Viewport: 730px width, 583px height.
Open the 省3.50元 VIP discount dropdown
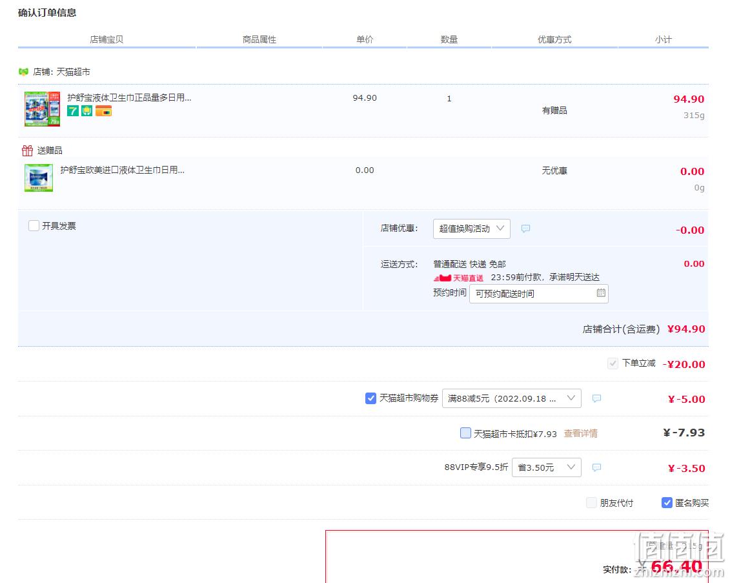(547, 467)
